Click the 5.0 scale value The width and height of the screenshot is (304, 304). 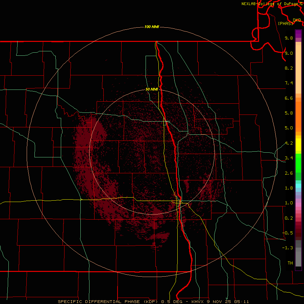tap(289, 128)
